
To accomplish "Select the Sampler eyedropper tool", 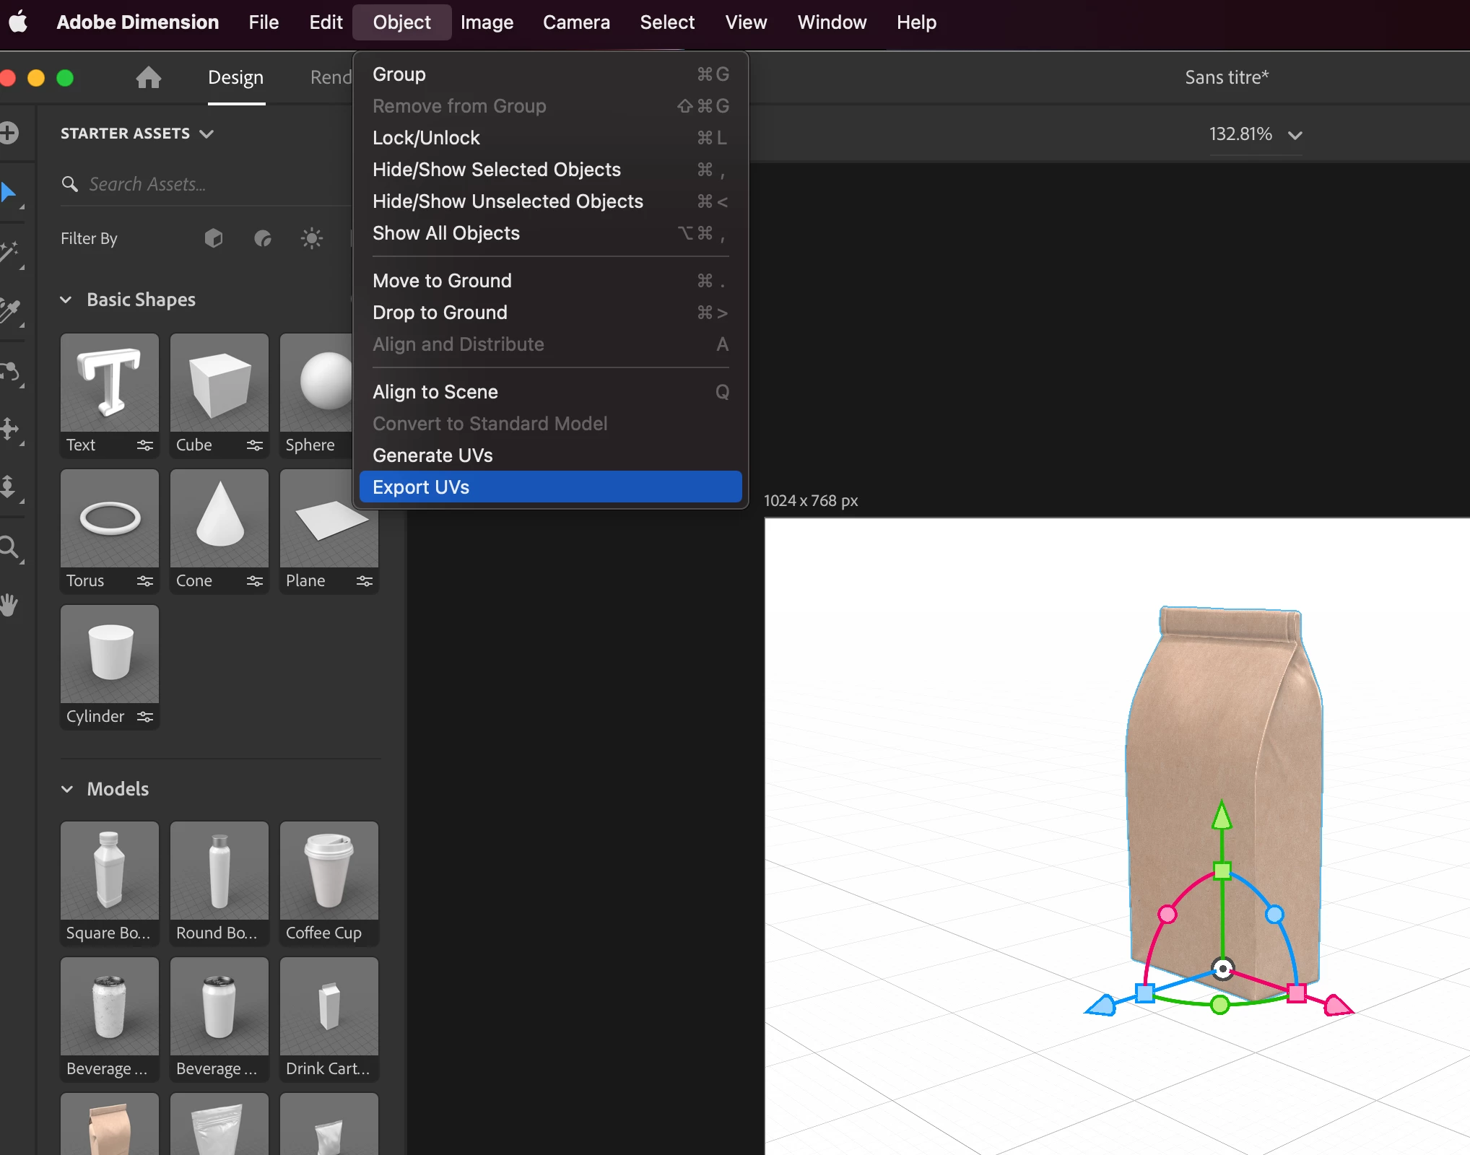I will click(10, 310).
